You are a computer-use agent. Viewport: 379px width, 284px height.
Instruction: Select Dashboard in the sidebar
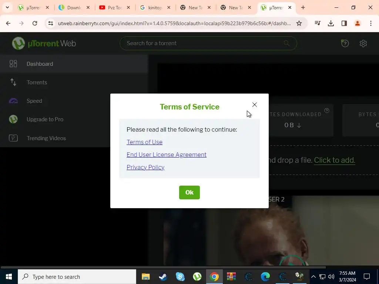click(74, 64)
